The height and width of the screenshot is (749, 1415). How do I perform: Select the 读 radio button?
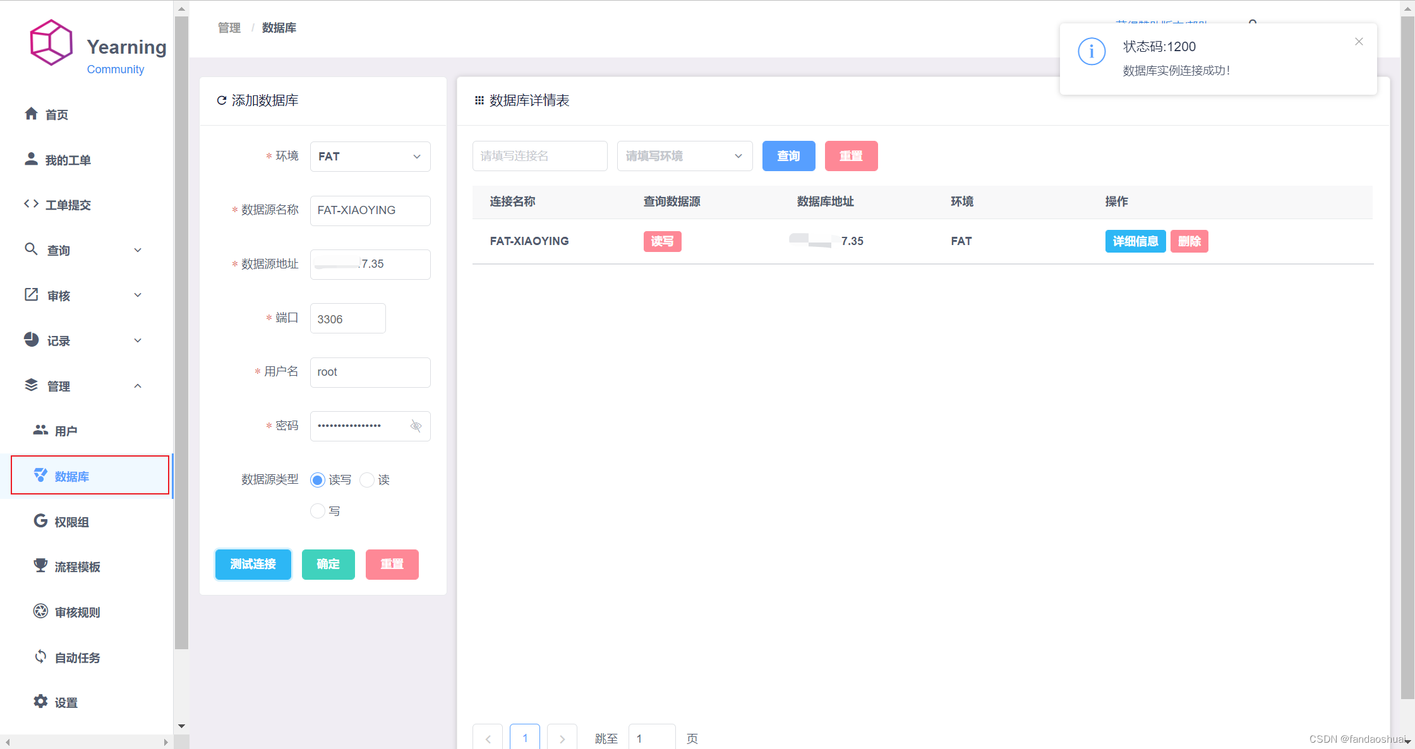[x=367, y=480]
